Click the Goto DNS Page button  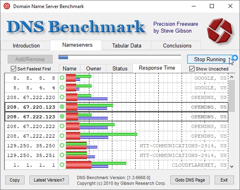(x=190, y=180)
